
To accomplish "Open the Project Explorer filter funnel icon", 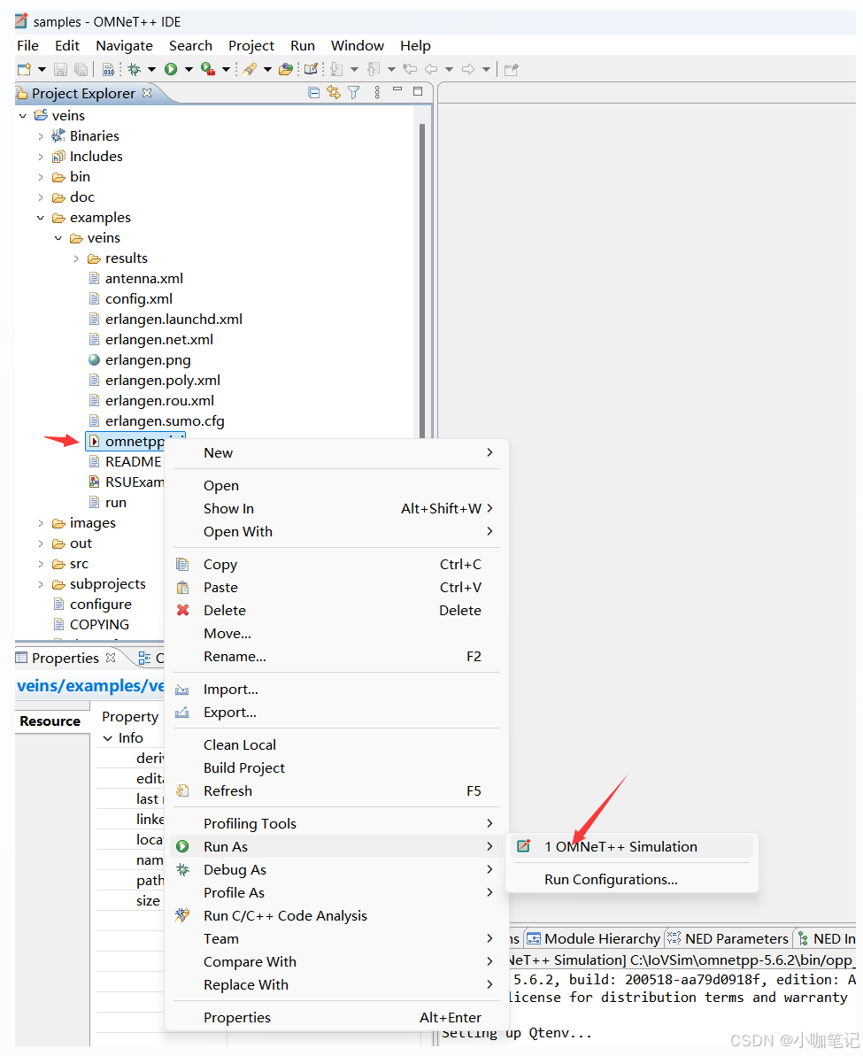I will click(353, 91).
